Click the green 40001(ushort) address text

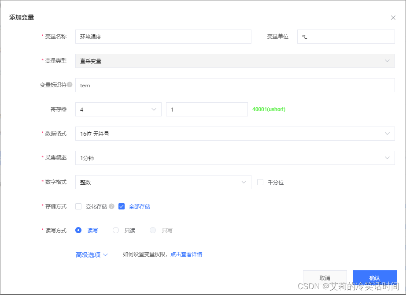[x=269, y=109]
